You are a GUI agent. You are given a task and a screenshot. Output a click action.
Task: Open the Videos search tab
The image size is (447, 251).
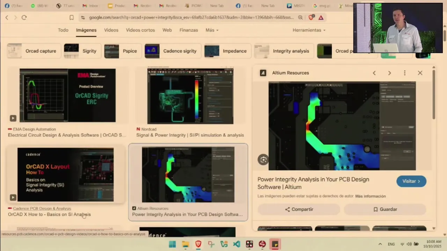(x=111, y=30)
